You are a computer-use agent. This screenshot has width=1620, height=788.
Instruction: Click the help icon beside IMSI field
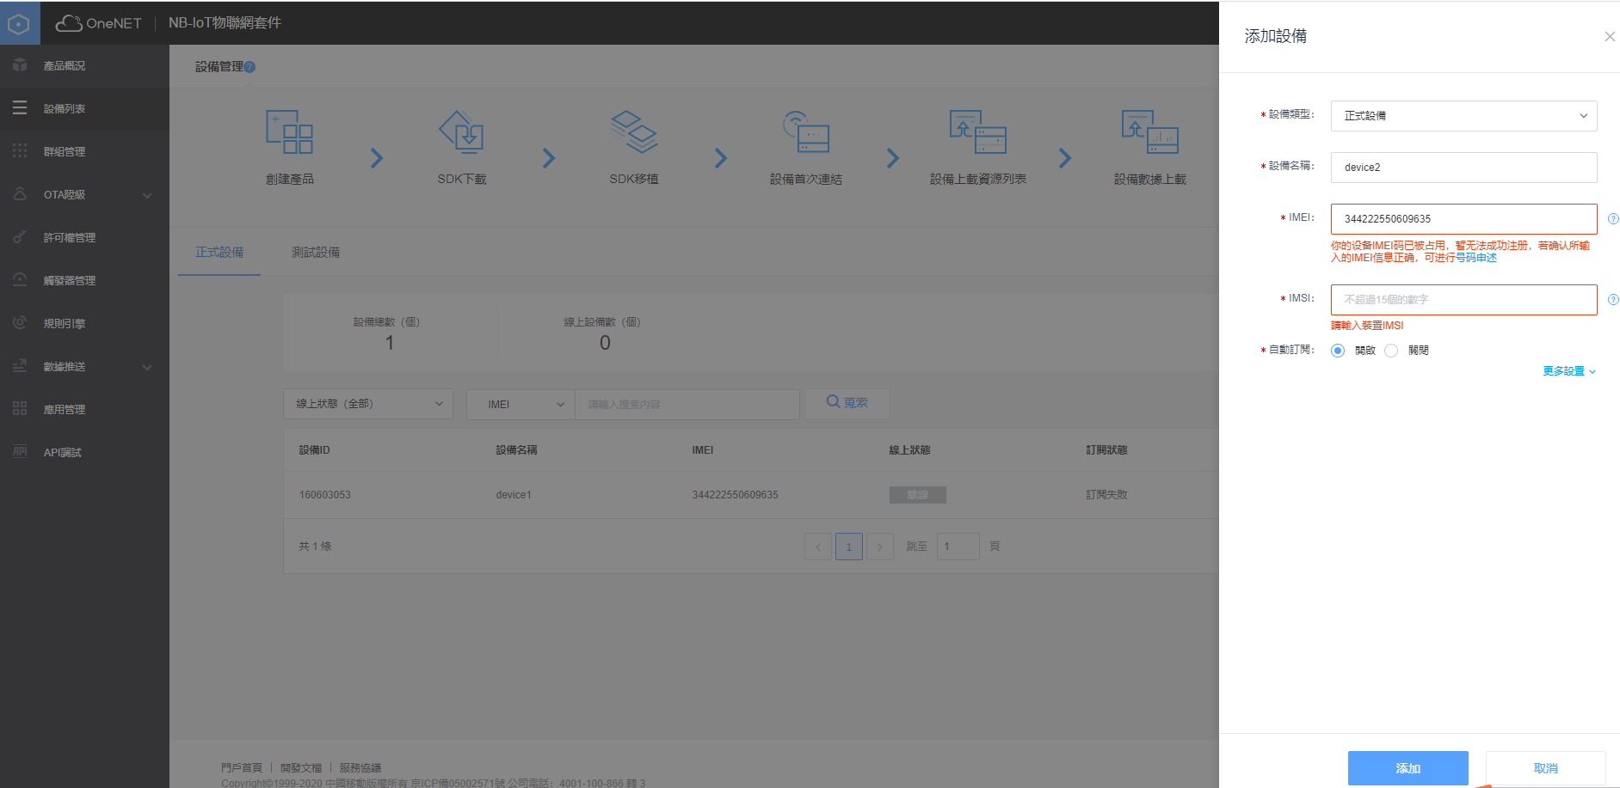coord(1613,300)
